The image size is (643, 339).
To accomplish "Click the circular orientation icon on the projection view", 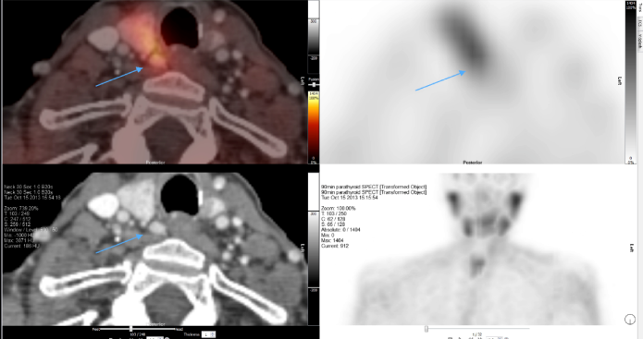I will (630, 320).
